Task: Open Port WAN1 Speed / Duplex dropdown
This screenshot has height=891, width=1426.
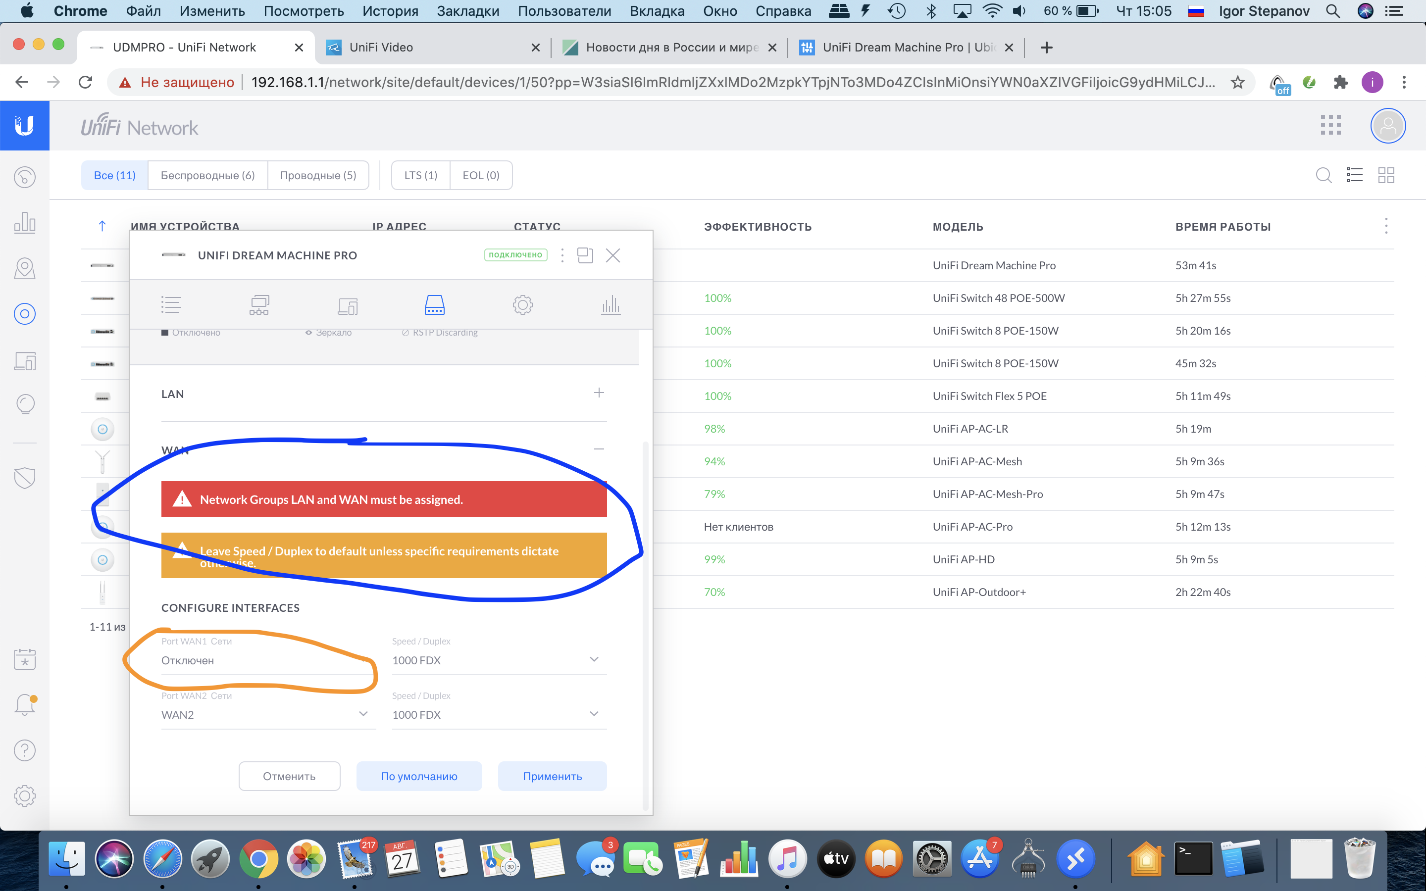Action: pos(499,660)
